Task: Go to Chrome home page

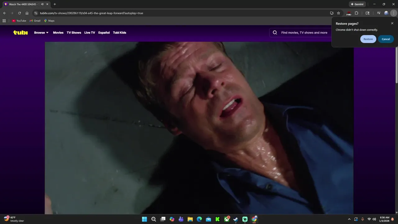Action: tap(27, 13)
